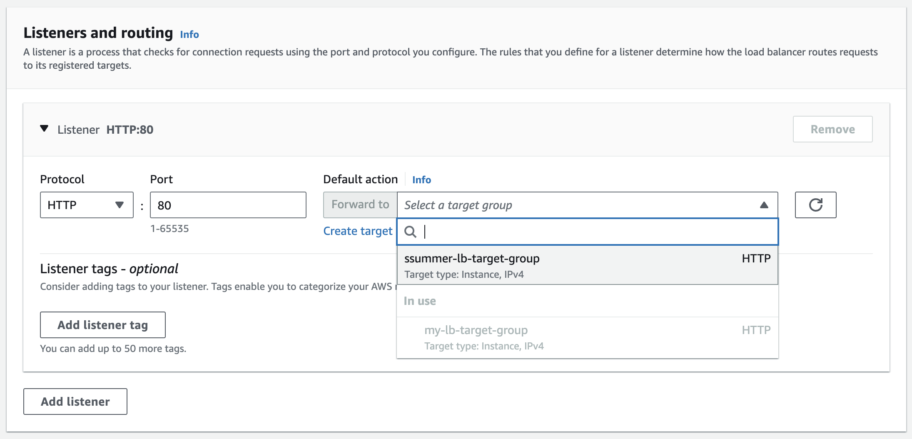Click the 'Forward to' action label
912x439 pixels.
coord(360,205)
